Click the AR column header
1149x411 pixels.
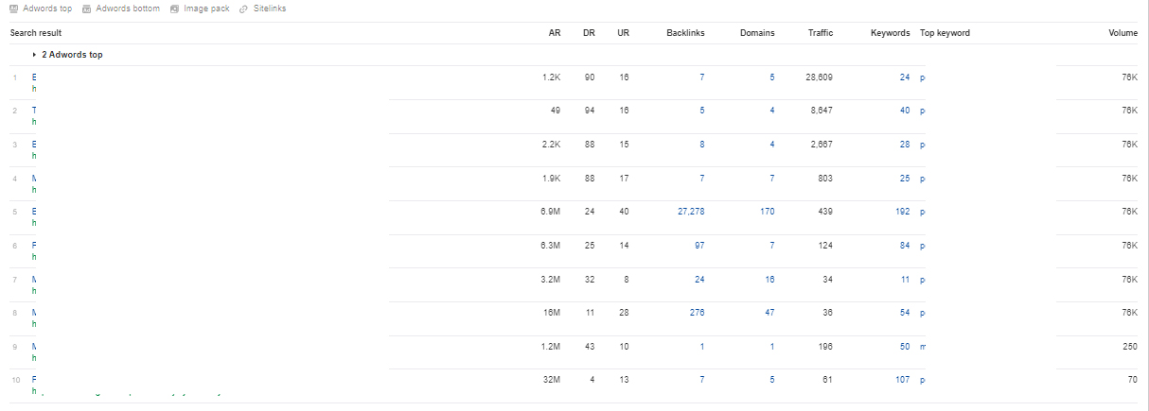[555, 33]
